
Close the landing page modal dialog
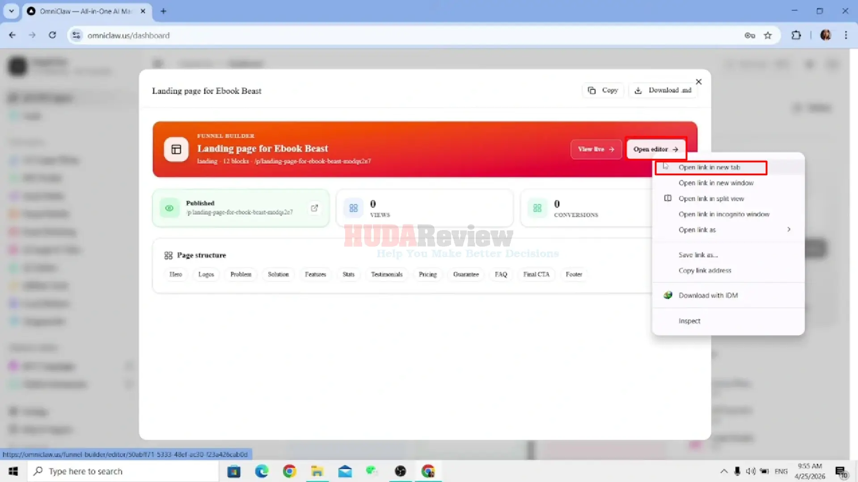click(698, 82)
